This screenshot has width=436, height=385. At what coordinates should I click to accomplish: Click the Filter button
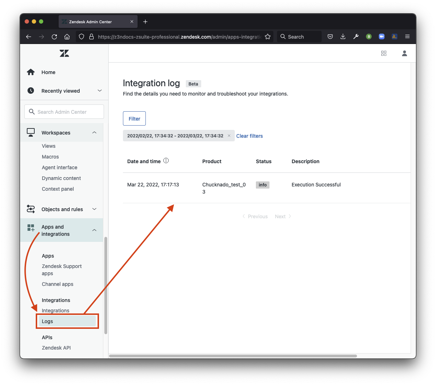click(x=134, y=118)
